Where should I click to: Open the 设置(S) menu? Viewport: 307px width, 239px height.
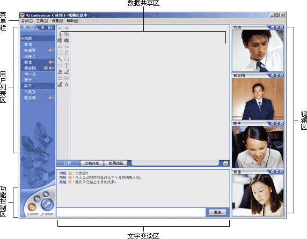(x=57, y=21)
